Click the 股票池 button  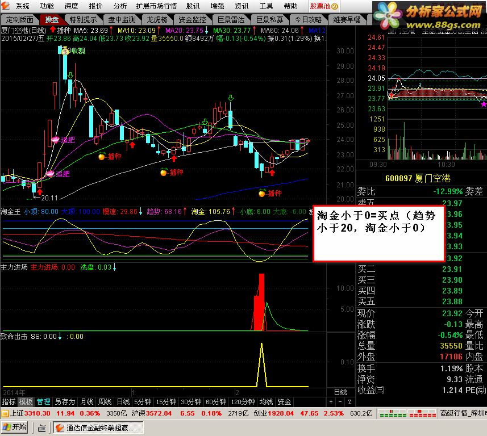(324, 6)
